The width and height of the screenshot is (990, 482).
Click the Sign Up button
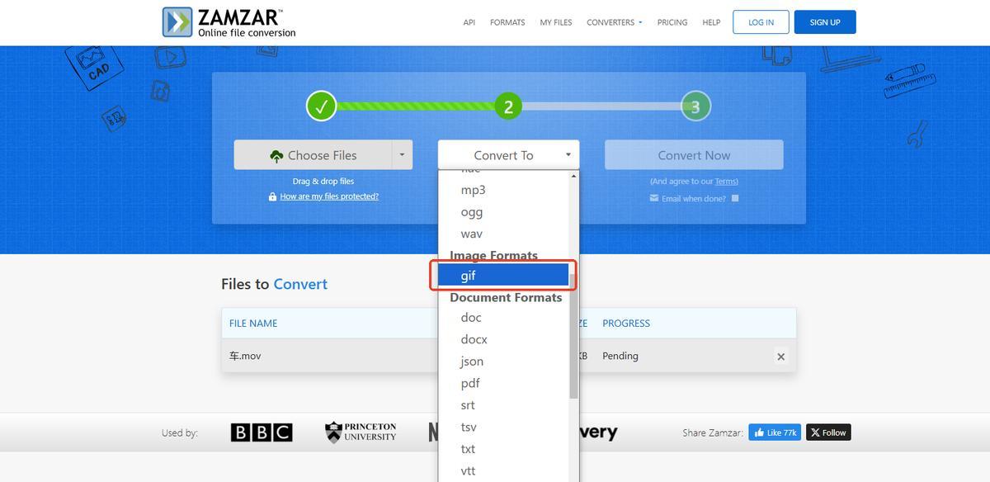(824, 22)
